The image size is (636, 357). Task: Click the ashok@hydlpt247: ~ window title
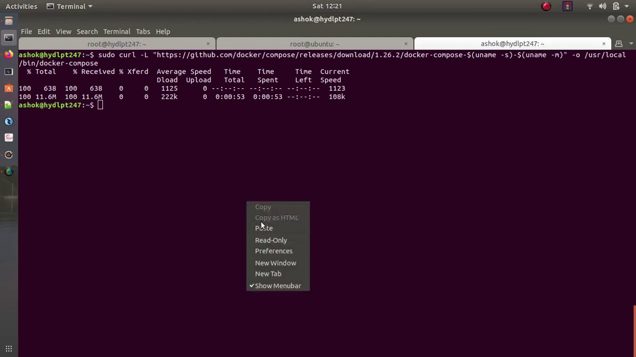click(x=327, y=19)
